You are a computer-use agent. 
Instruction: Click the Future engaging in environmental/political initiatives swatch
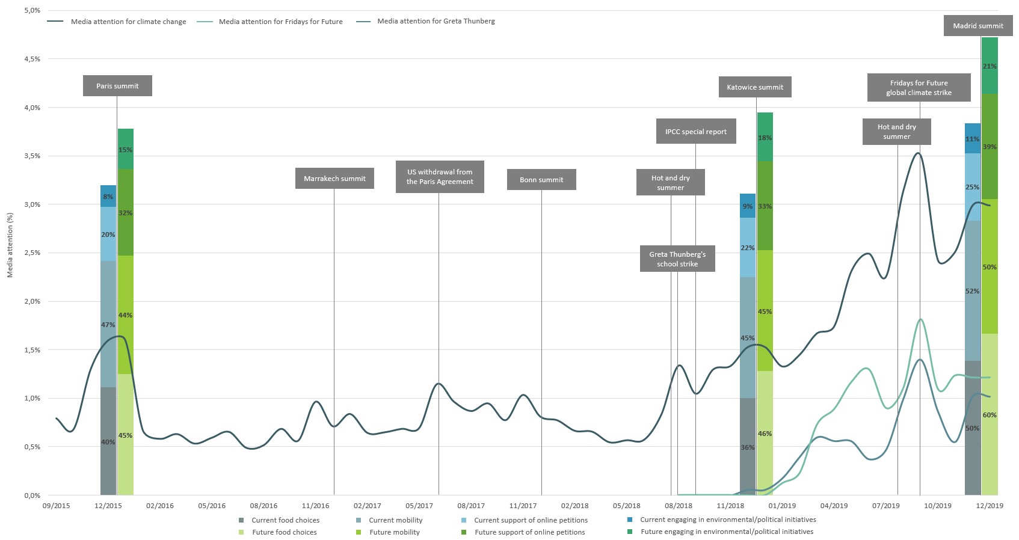(630, 532)
